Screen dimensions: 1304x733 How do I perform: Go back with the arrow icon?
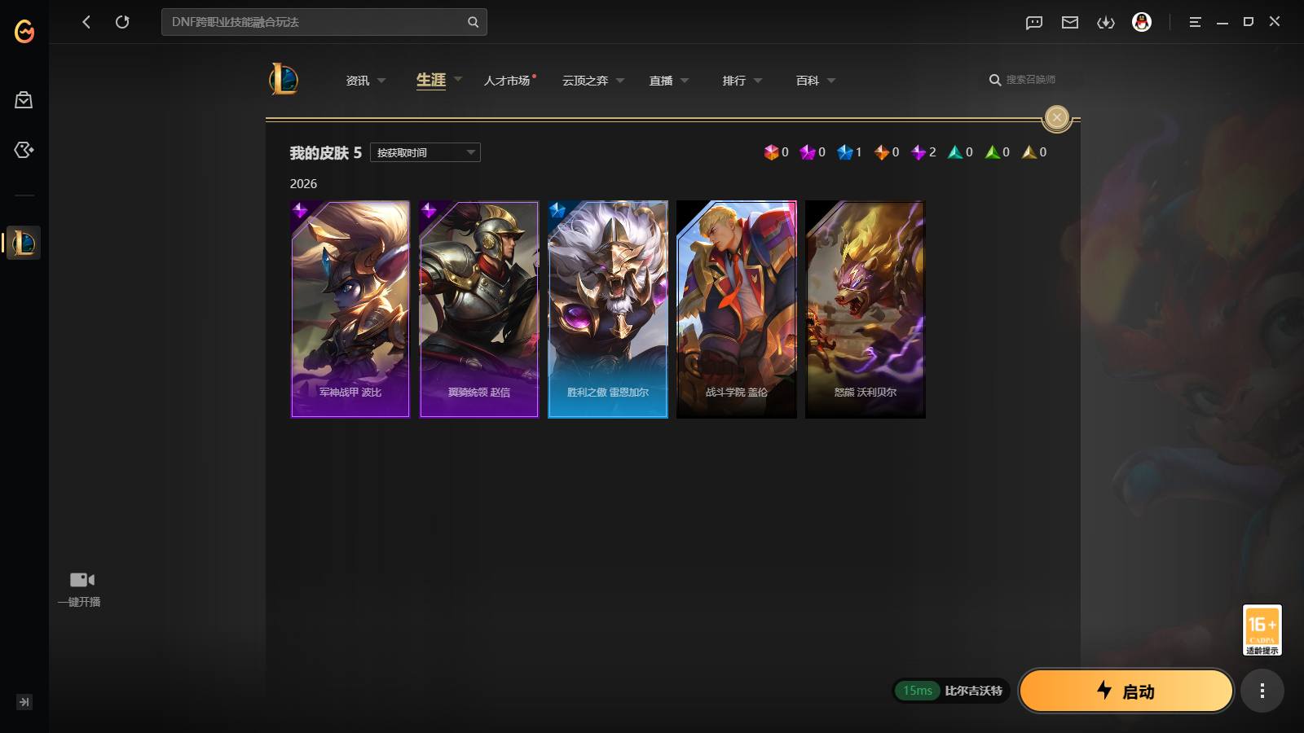point(86,22)
